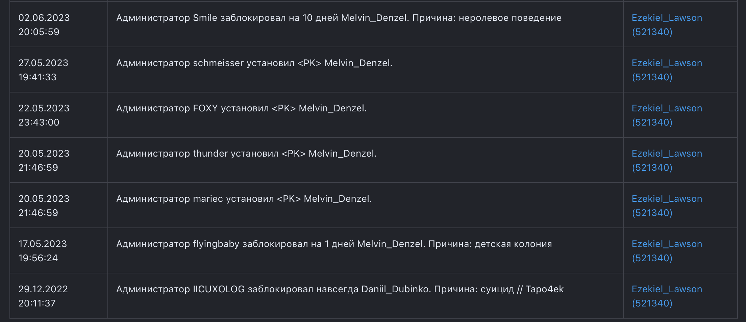Select the FOXY <PK> log entry text
Image resolution: width=746 pixels, height=322 pixels.
[241, 108]
